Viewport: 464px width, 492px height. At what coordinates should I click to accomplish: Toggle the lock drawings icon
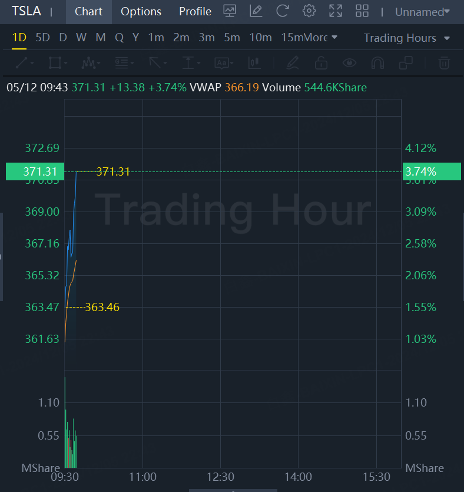tap(321, 62)
